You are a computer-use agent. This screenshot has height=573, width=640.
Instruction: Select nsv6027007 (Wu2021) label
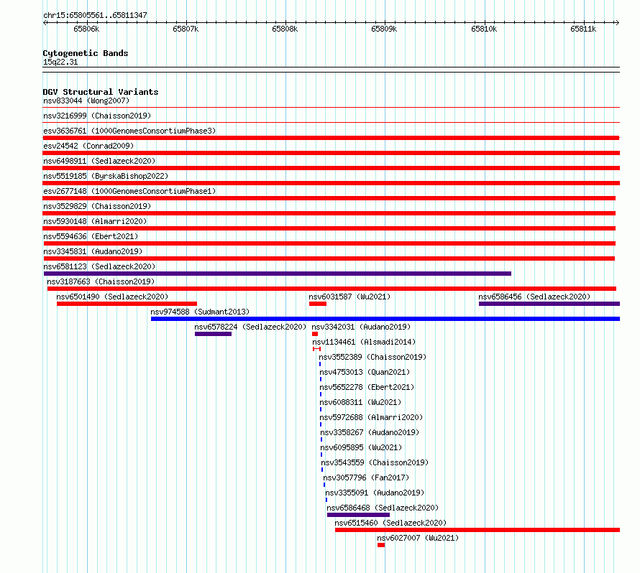coord(418,538)
